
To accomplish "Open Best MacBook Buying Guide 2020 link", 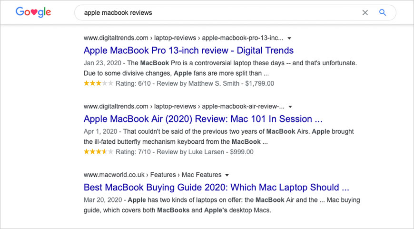I will click(217, 187).
